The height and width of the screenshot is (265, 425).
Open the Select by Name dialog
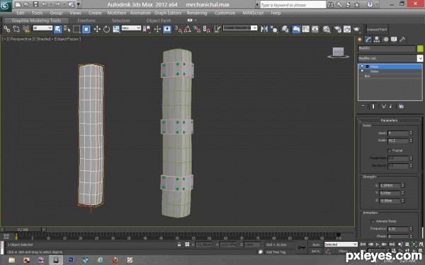pyautogui.click(x=67, y=29)
